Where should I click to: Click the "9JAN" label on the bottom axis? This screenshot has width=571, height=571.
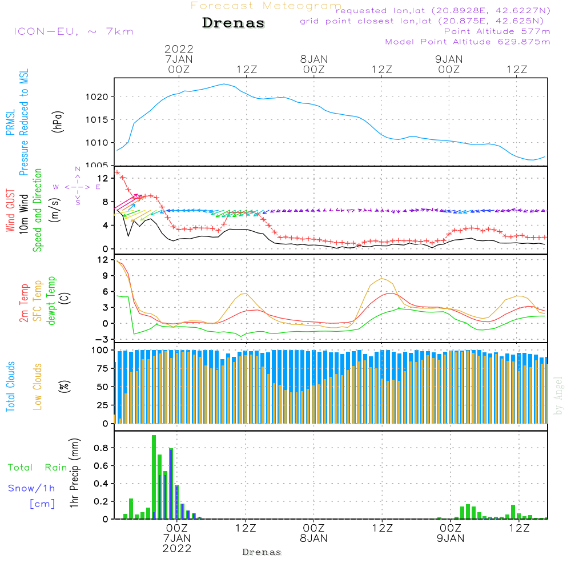pos(451,538)
